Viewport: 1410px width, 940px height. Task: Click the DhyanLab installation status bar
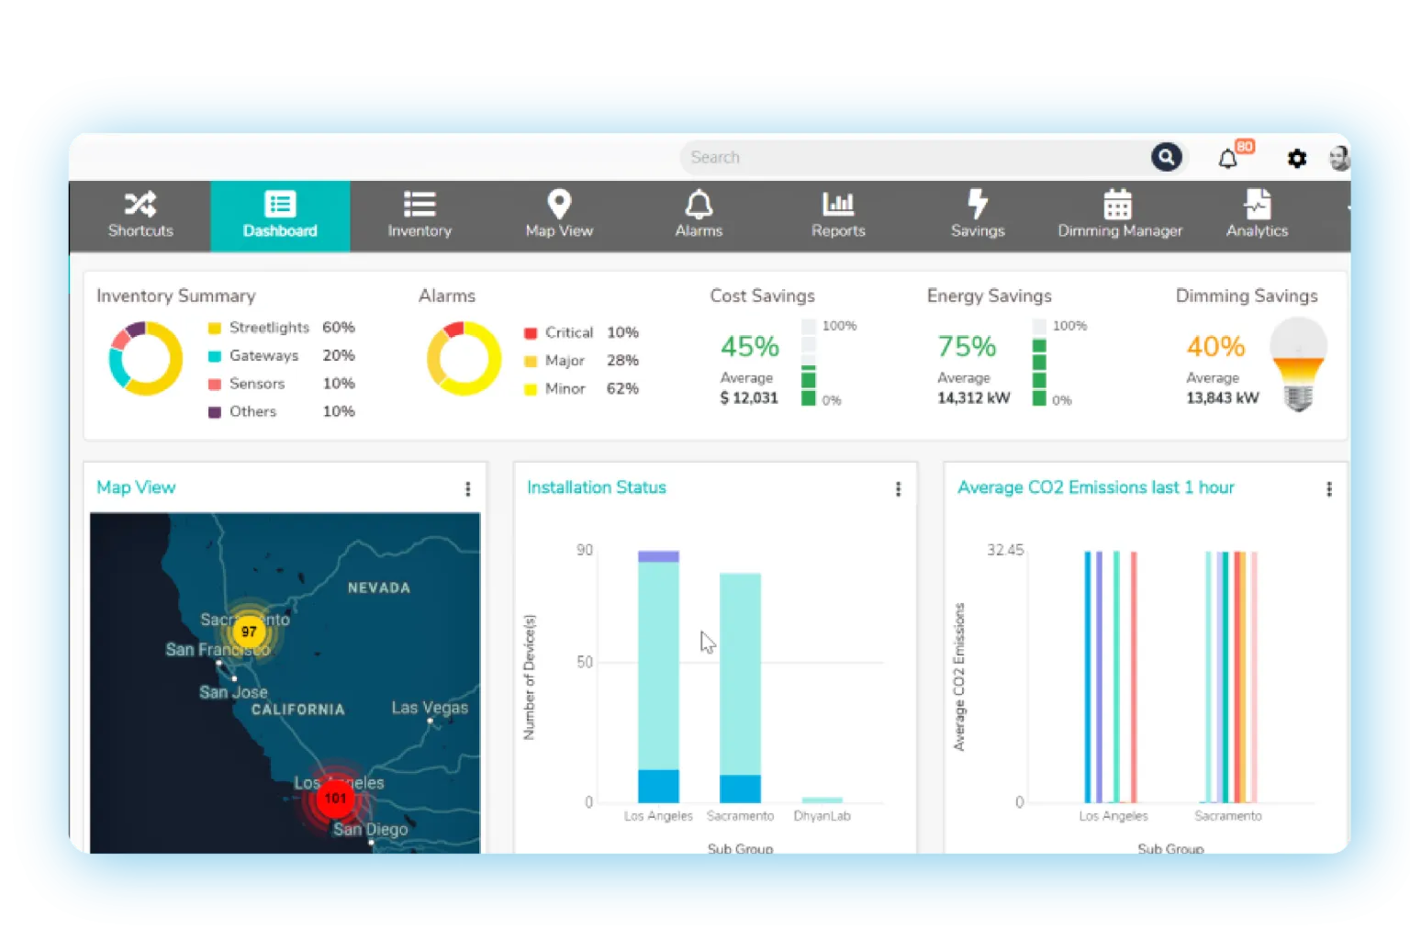pos(822,800)
